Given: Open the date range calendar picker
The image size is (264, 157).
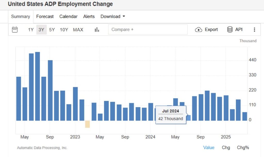Looking at the screenshot, I should tap(15, 29).
